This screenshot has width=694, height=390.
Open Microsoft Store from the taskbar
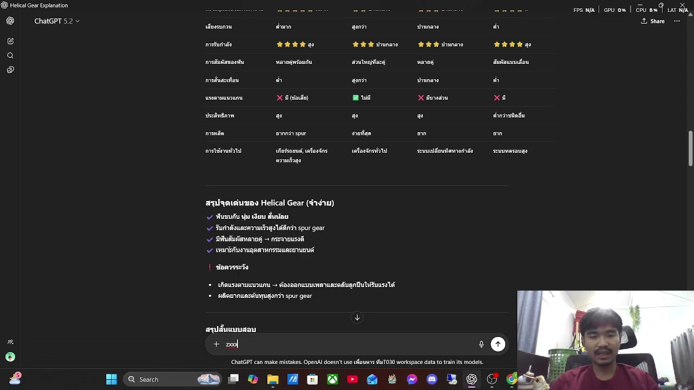click(x=312, y=380)
